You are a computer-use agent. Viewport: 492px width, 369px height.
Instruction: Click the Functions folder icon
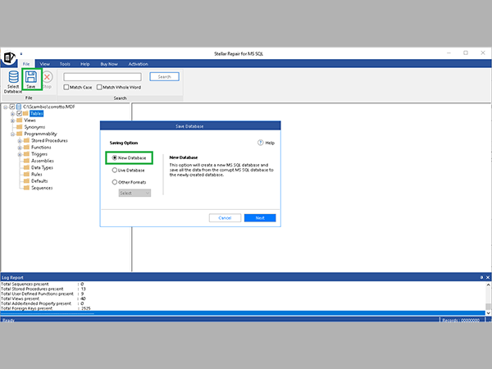click(x=27, y=147)
